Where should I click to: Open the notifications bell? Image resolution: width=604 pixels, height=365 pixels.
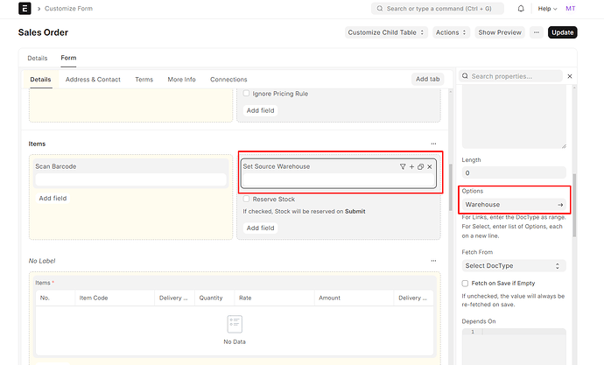tap(521, 9)
